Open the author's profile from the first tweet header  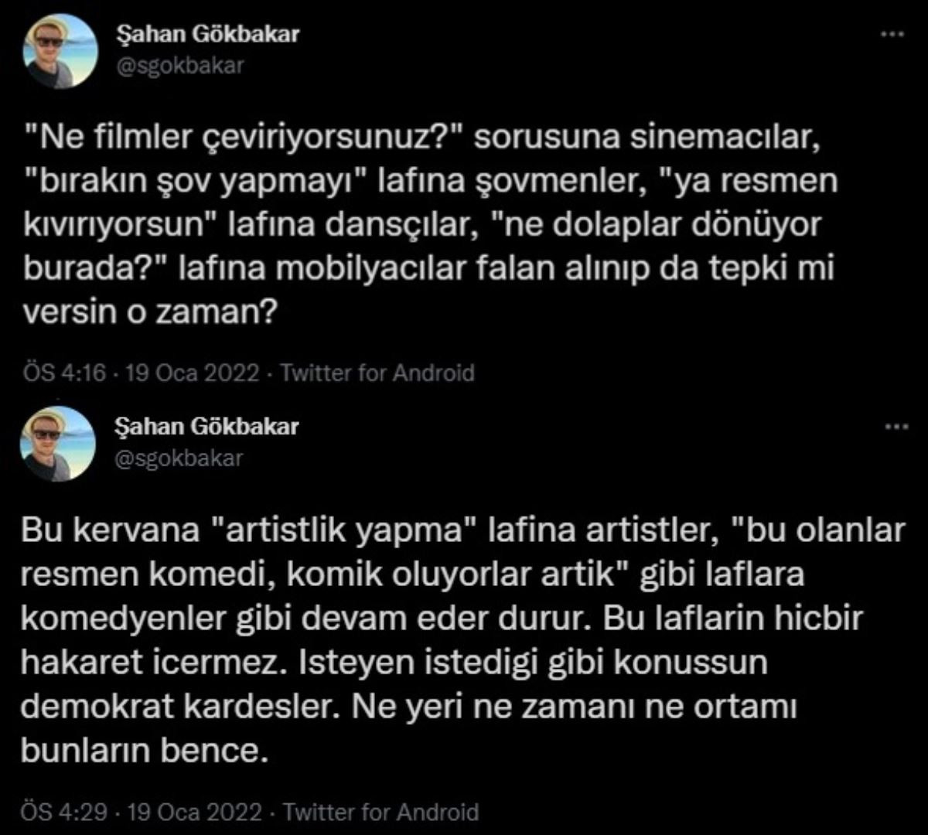[x=208, y=35]
